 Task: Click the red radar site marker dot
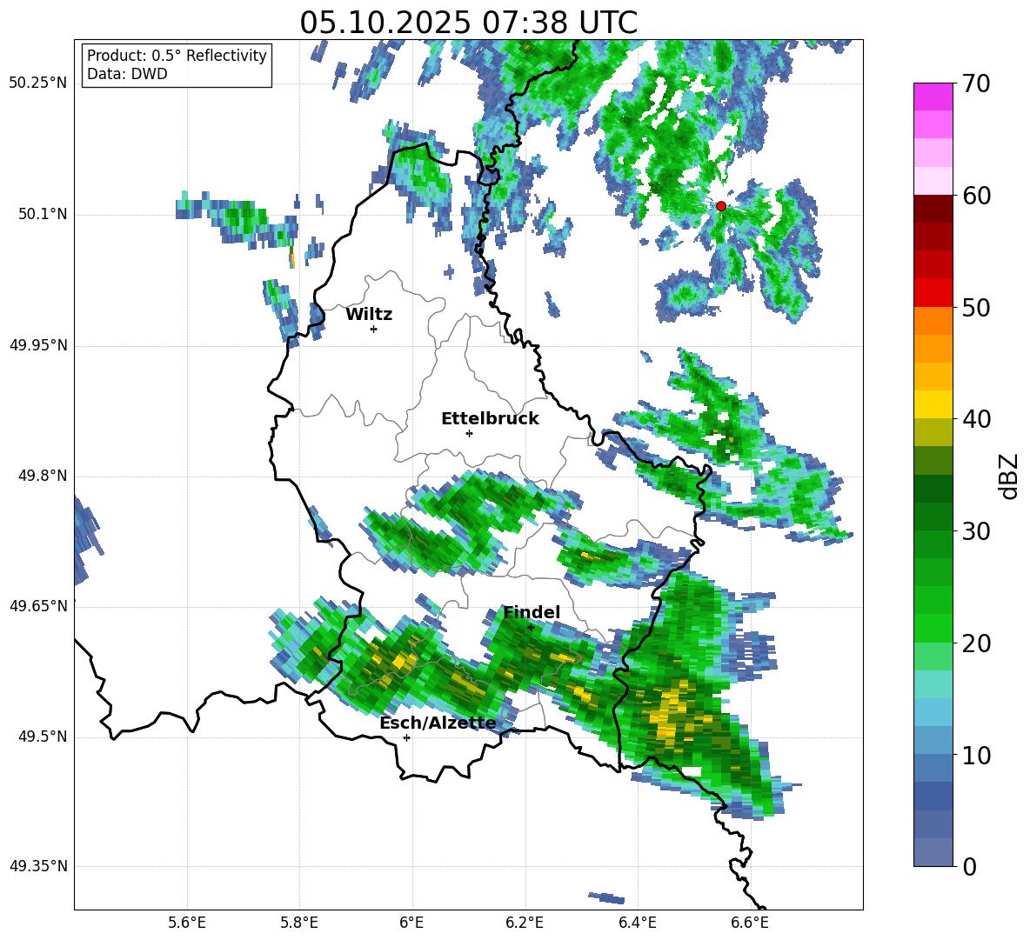click(x=720, y=206)
